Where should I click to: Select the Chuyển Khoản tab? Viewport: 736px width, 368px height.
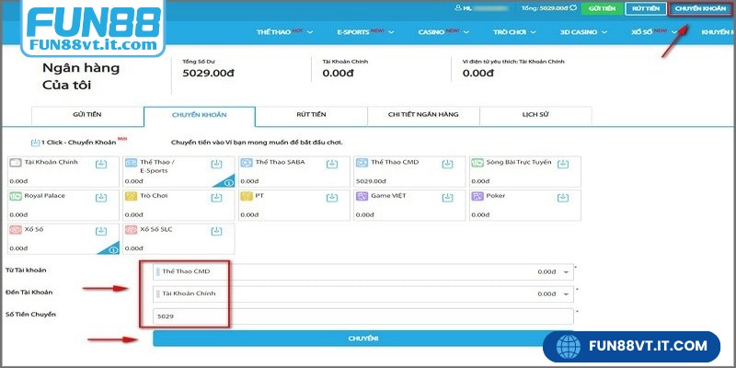(200, 115)
